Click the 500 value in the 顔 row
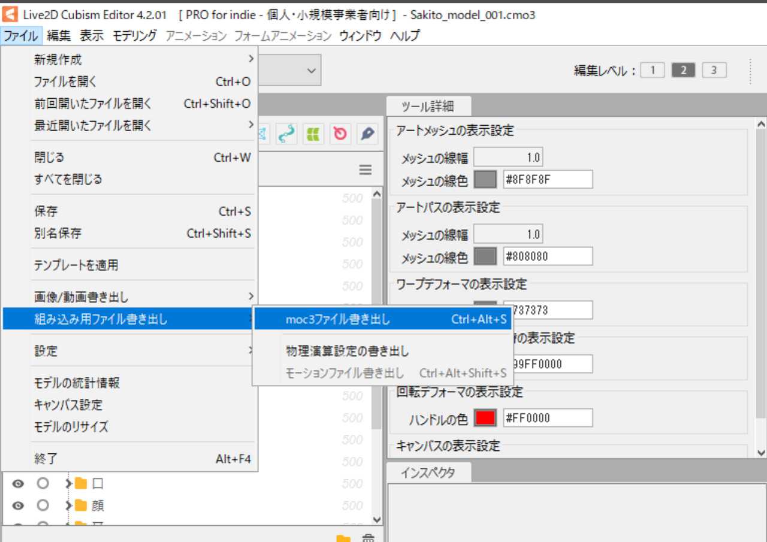This screenshot has width=767, height=542. click(x=352, y=505)
